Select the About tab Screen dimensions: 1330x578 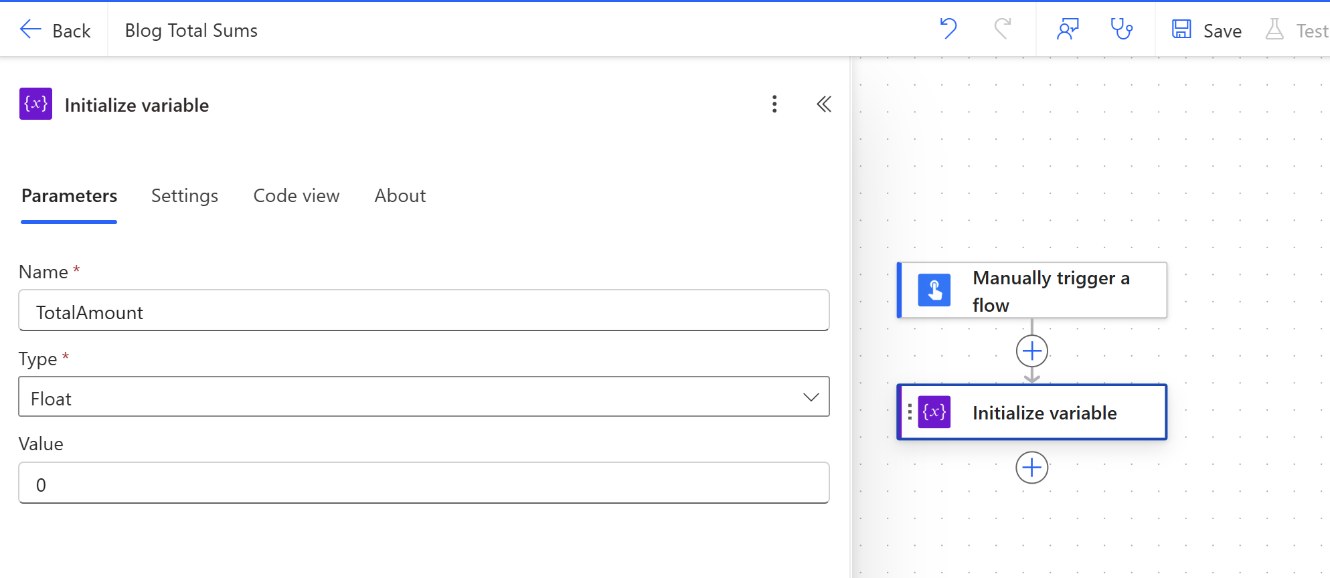[x=400, y=196]
